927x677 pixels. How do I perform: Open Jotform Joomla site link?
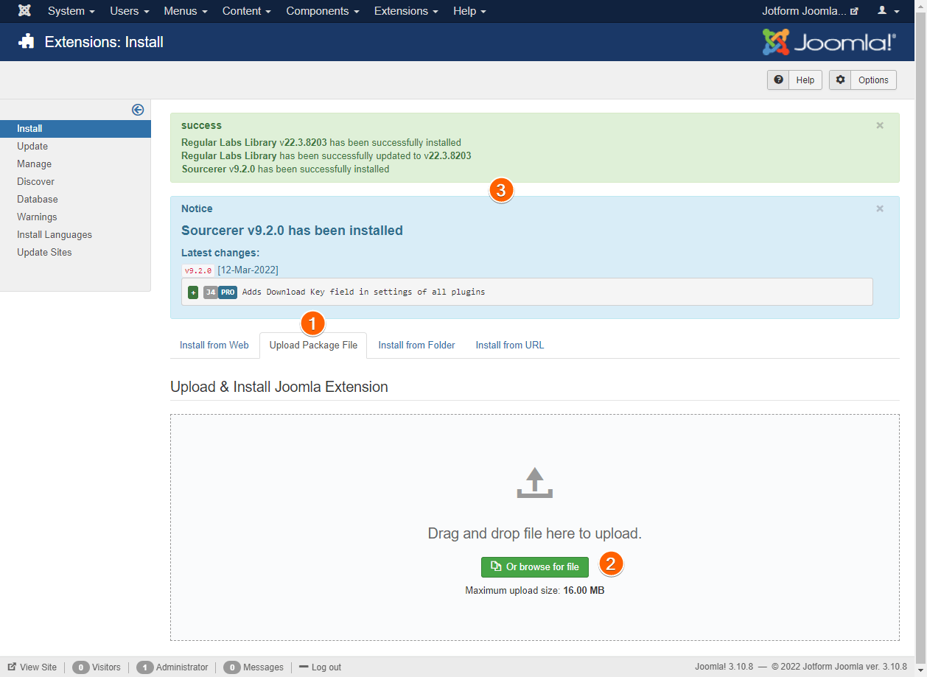click(810, 11)
